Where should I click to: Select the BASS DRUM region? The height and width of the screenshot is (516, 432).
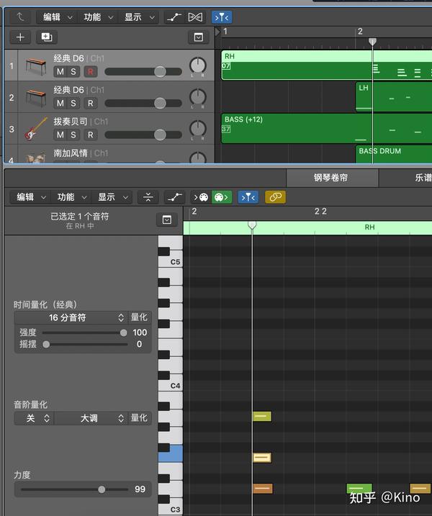(x=394, y=154)
